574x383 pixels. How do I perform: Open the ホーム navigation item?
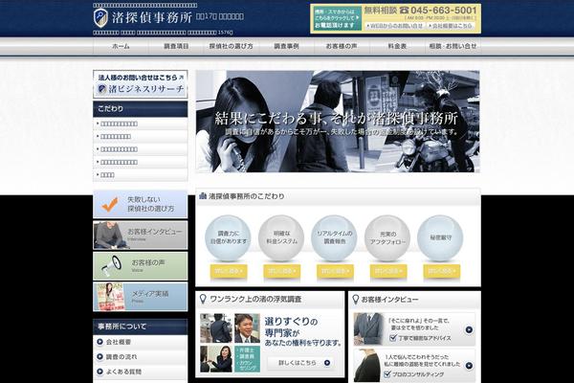coord(121,46)
